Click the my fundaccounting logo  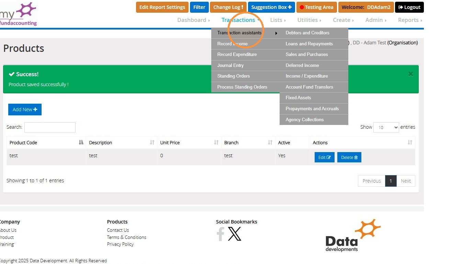[19, 14]
